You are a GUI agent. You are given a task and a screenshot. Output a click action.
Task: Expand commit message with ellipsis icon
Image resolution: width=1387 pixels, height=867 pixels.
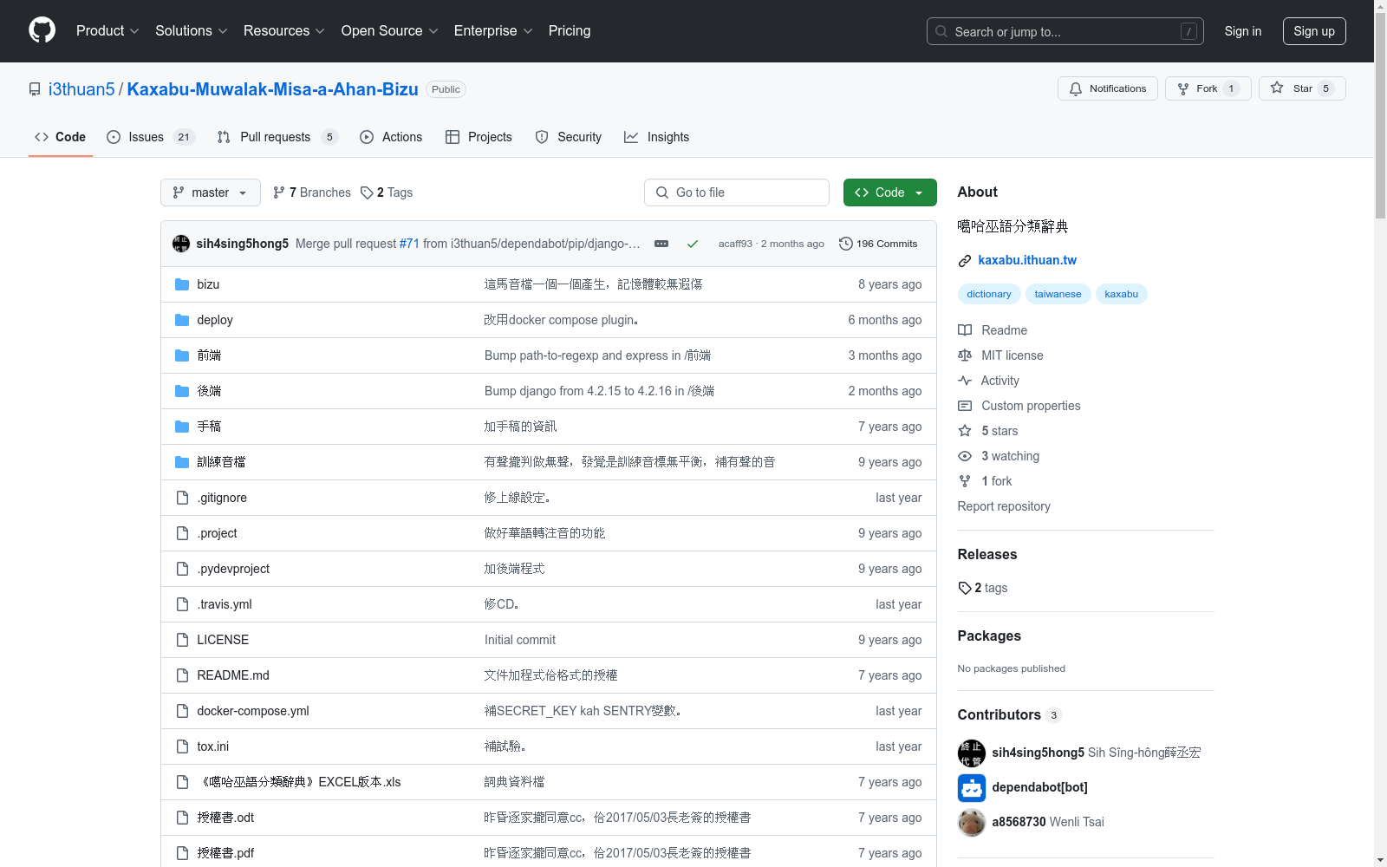click(x=661, y=244)
